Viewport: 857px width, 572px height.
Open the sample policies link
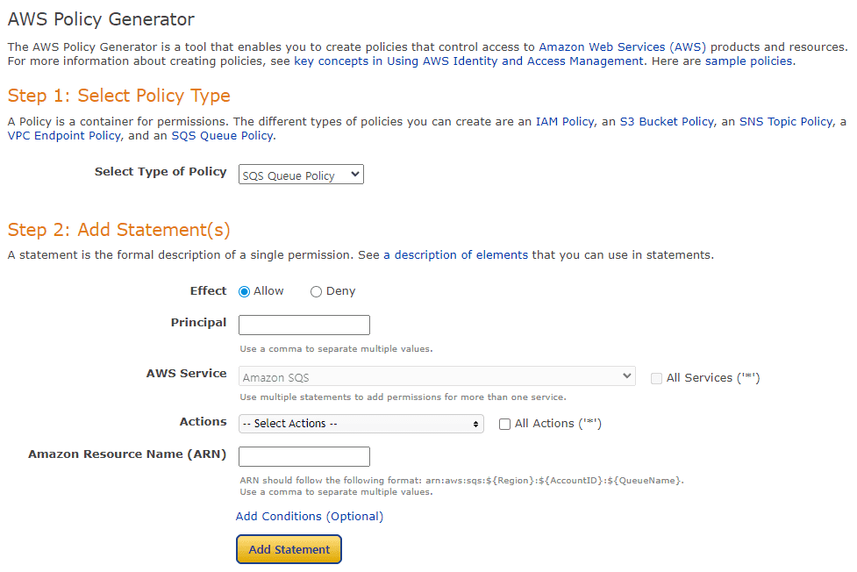(x=749, y=61)
